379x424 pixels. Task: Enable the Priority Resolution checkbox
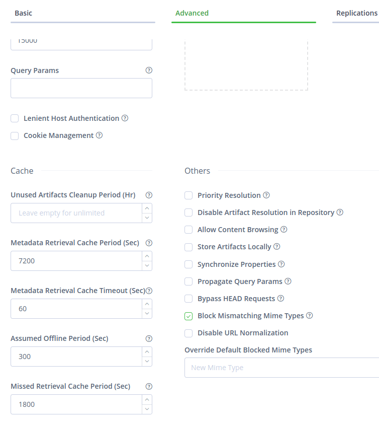click(x=188, y=195)
